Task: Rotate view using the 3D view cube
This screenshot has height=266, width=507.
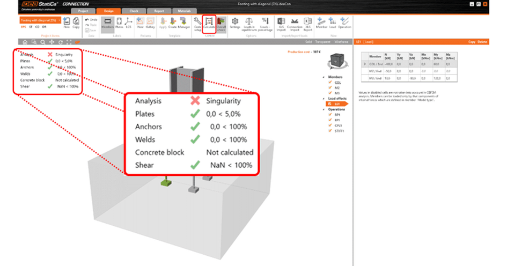Action: click(x=337, y=61)
